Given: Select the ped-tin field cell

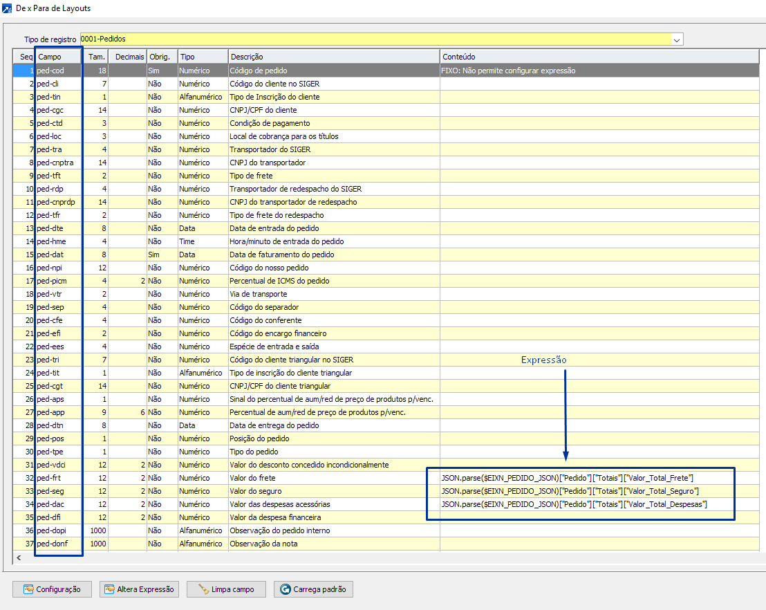Looking at the screenshot, I should [48, 97].
